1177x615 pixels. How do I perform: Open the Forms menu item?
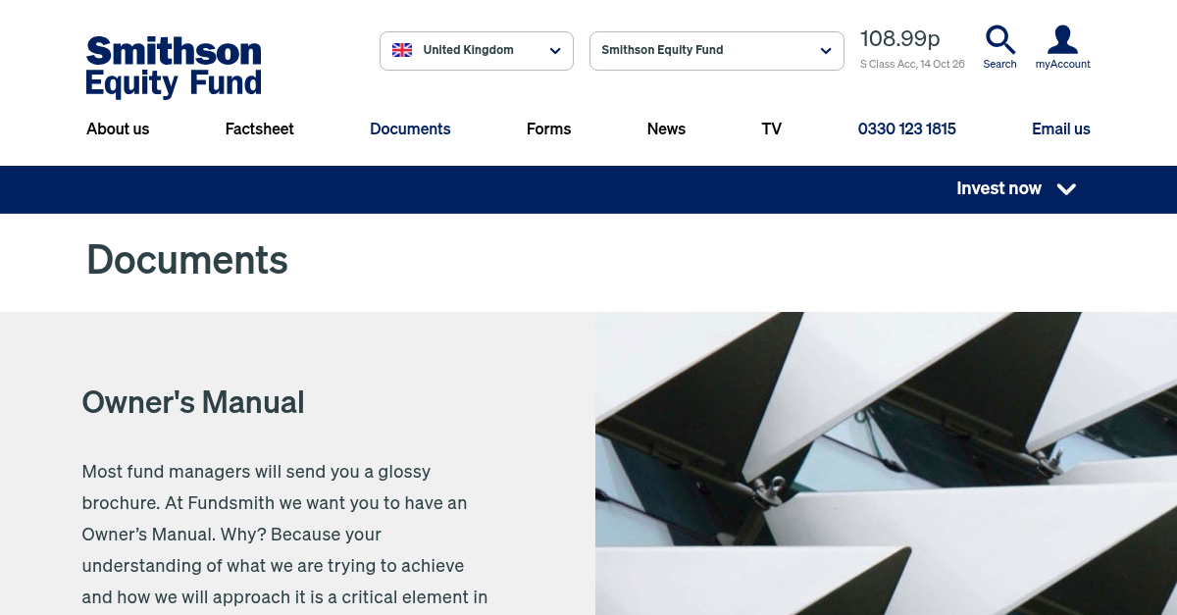pos(548,128)
